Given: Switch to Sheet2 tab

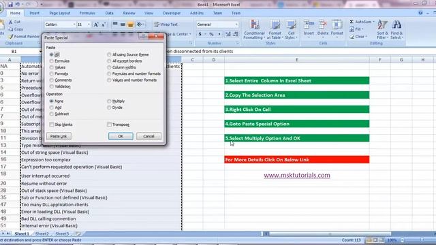Looking at the screenshot, I should click(x=42, y=234).
